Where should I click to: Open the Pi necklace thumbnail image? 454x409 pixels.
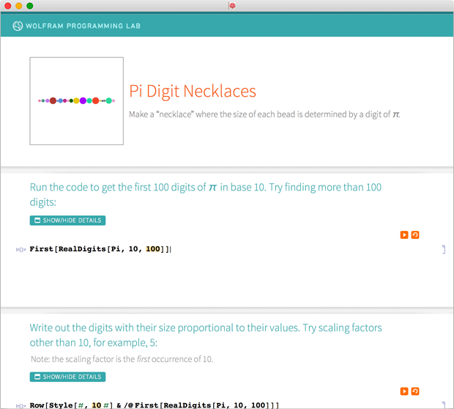point(76,101)
